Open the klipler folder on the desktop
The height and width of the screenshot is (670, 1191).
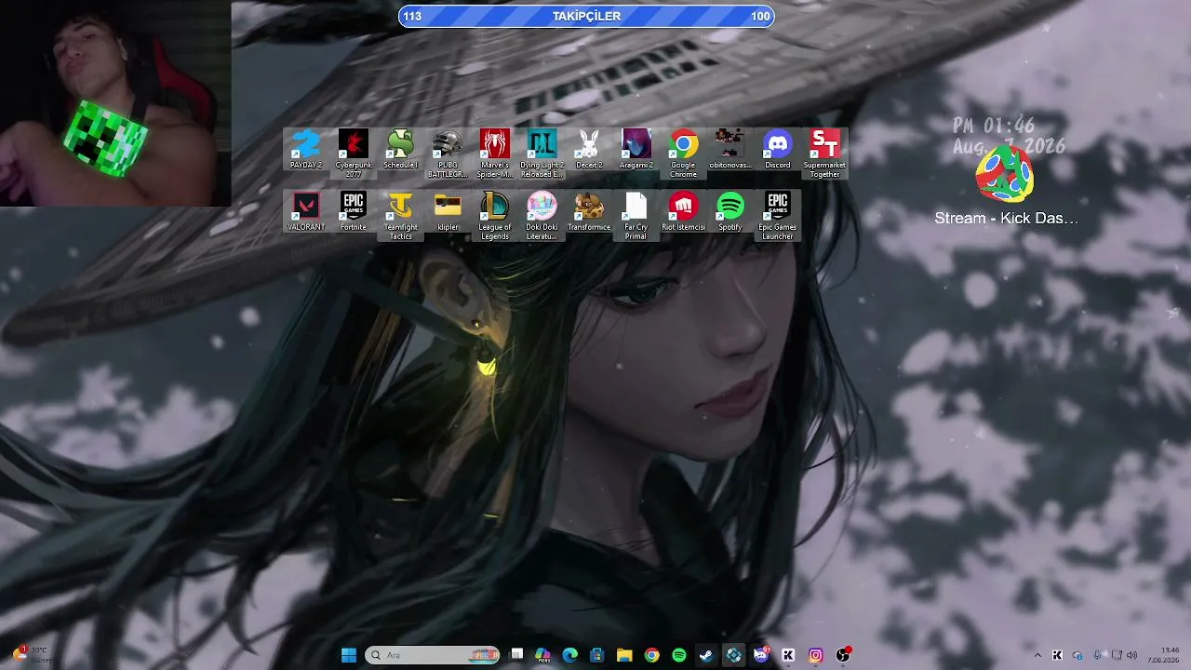(x=448, y=211)
